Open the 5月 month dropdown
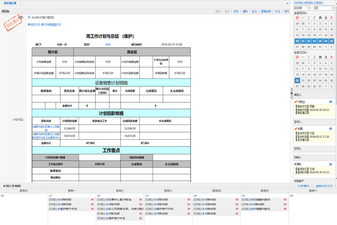Screen dimensions: 337x225 [324, 8]
